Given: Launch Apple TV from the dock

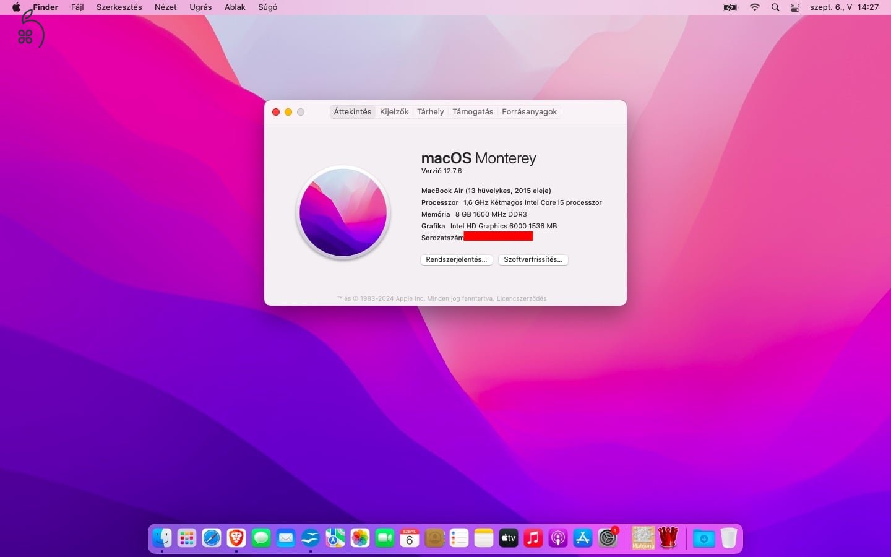Looking at the screenshot, I should 509,538.
